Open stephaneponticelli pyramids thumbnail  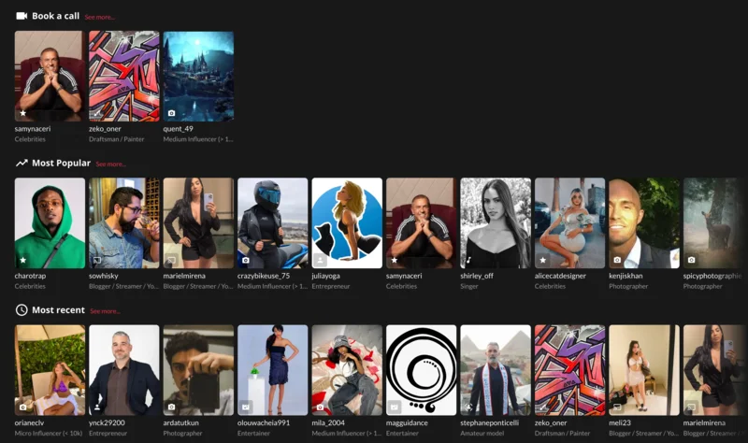pos(496,370)
